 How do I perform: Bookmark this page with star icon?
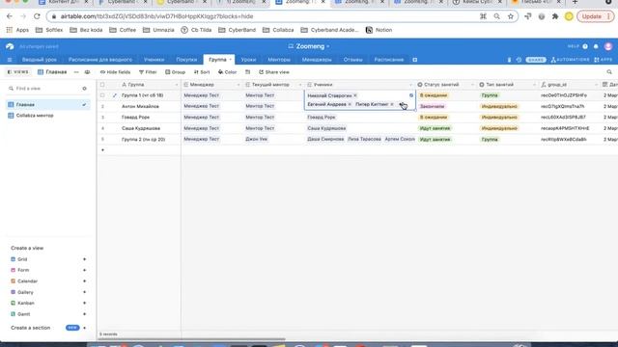(x=511, y=16)
